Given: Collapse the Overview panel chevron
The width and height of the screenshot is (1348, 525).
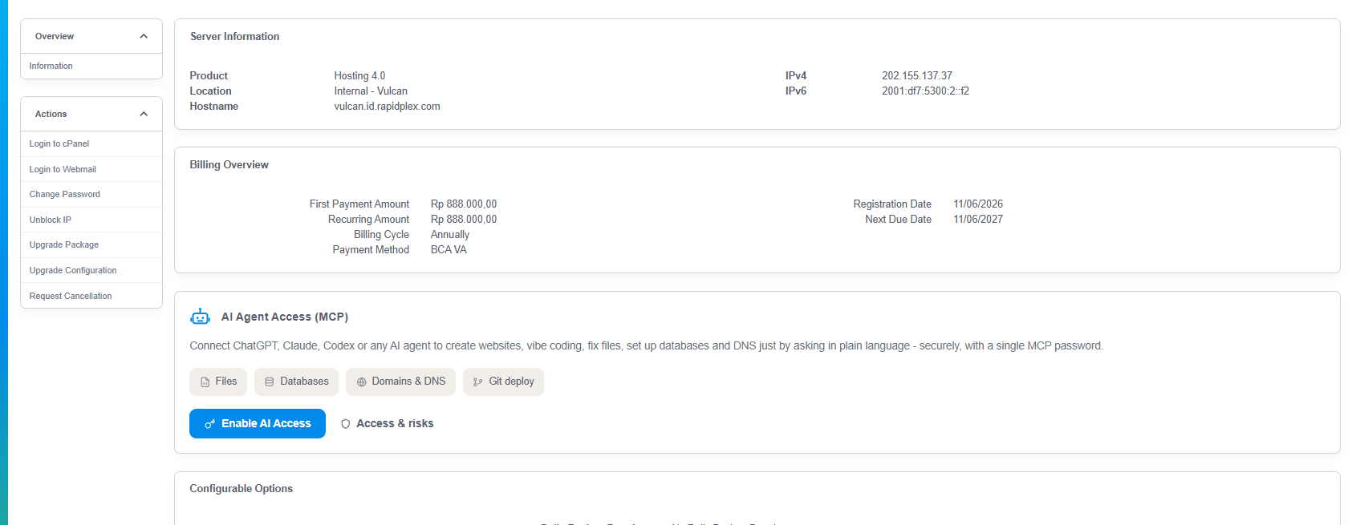Looking at the screenshot, I should coord(144,36).
